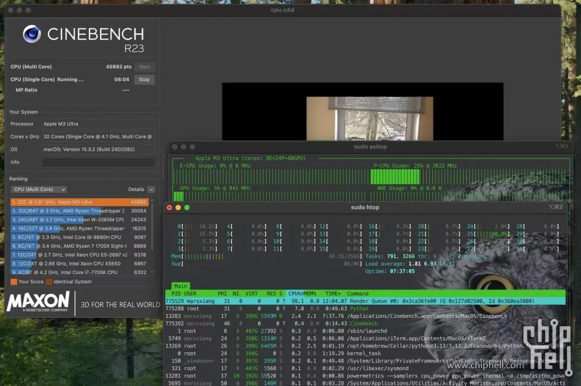This screenshot has width=581, height=386.
Task: Click the orange Your Score legend swatch
Action: pyautogui.click(x=14, y=282)
